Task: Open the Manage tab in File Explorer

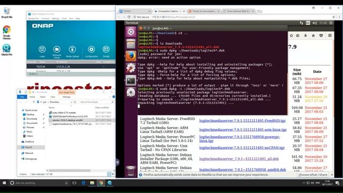Action: coord(66,96)
